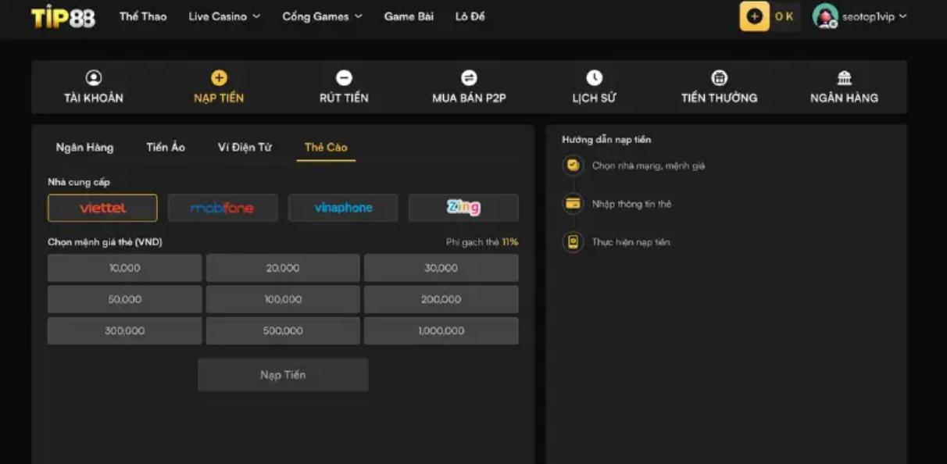
Task: Click the Chọn mệnh giá thẻ (VND) label
Action: coord(105,242)
